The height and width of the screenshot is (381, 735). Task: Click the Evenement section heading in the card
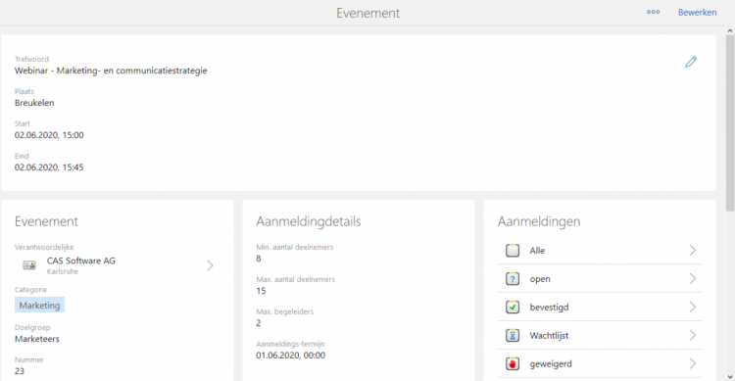point(46,221)
